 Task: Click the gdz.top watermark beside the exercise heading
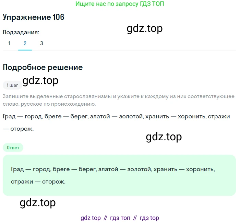coord(144,28)
